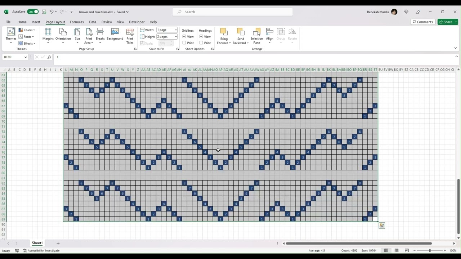Screen dimensions: 461x259
Task: Open the Rebekah Mardis account picture
Action: pyautogui.click(x=394, y=12)
